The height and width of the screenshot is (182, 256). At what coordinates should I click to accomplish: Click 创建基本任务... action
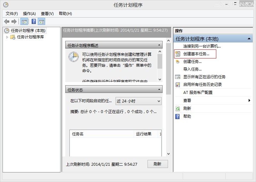(x=196, y=54)
